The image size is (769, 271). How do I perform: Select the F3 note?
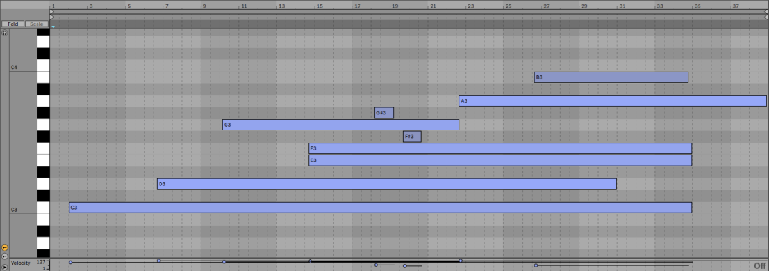pos(500,148)
